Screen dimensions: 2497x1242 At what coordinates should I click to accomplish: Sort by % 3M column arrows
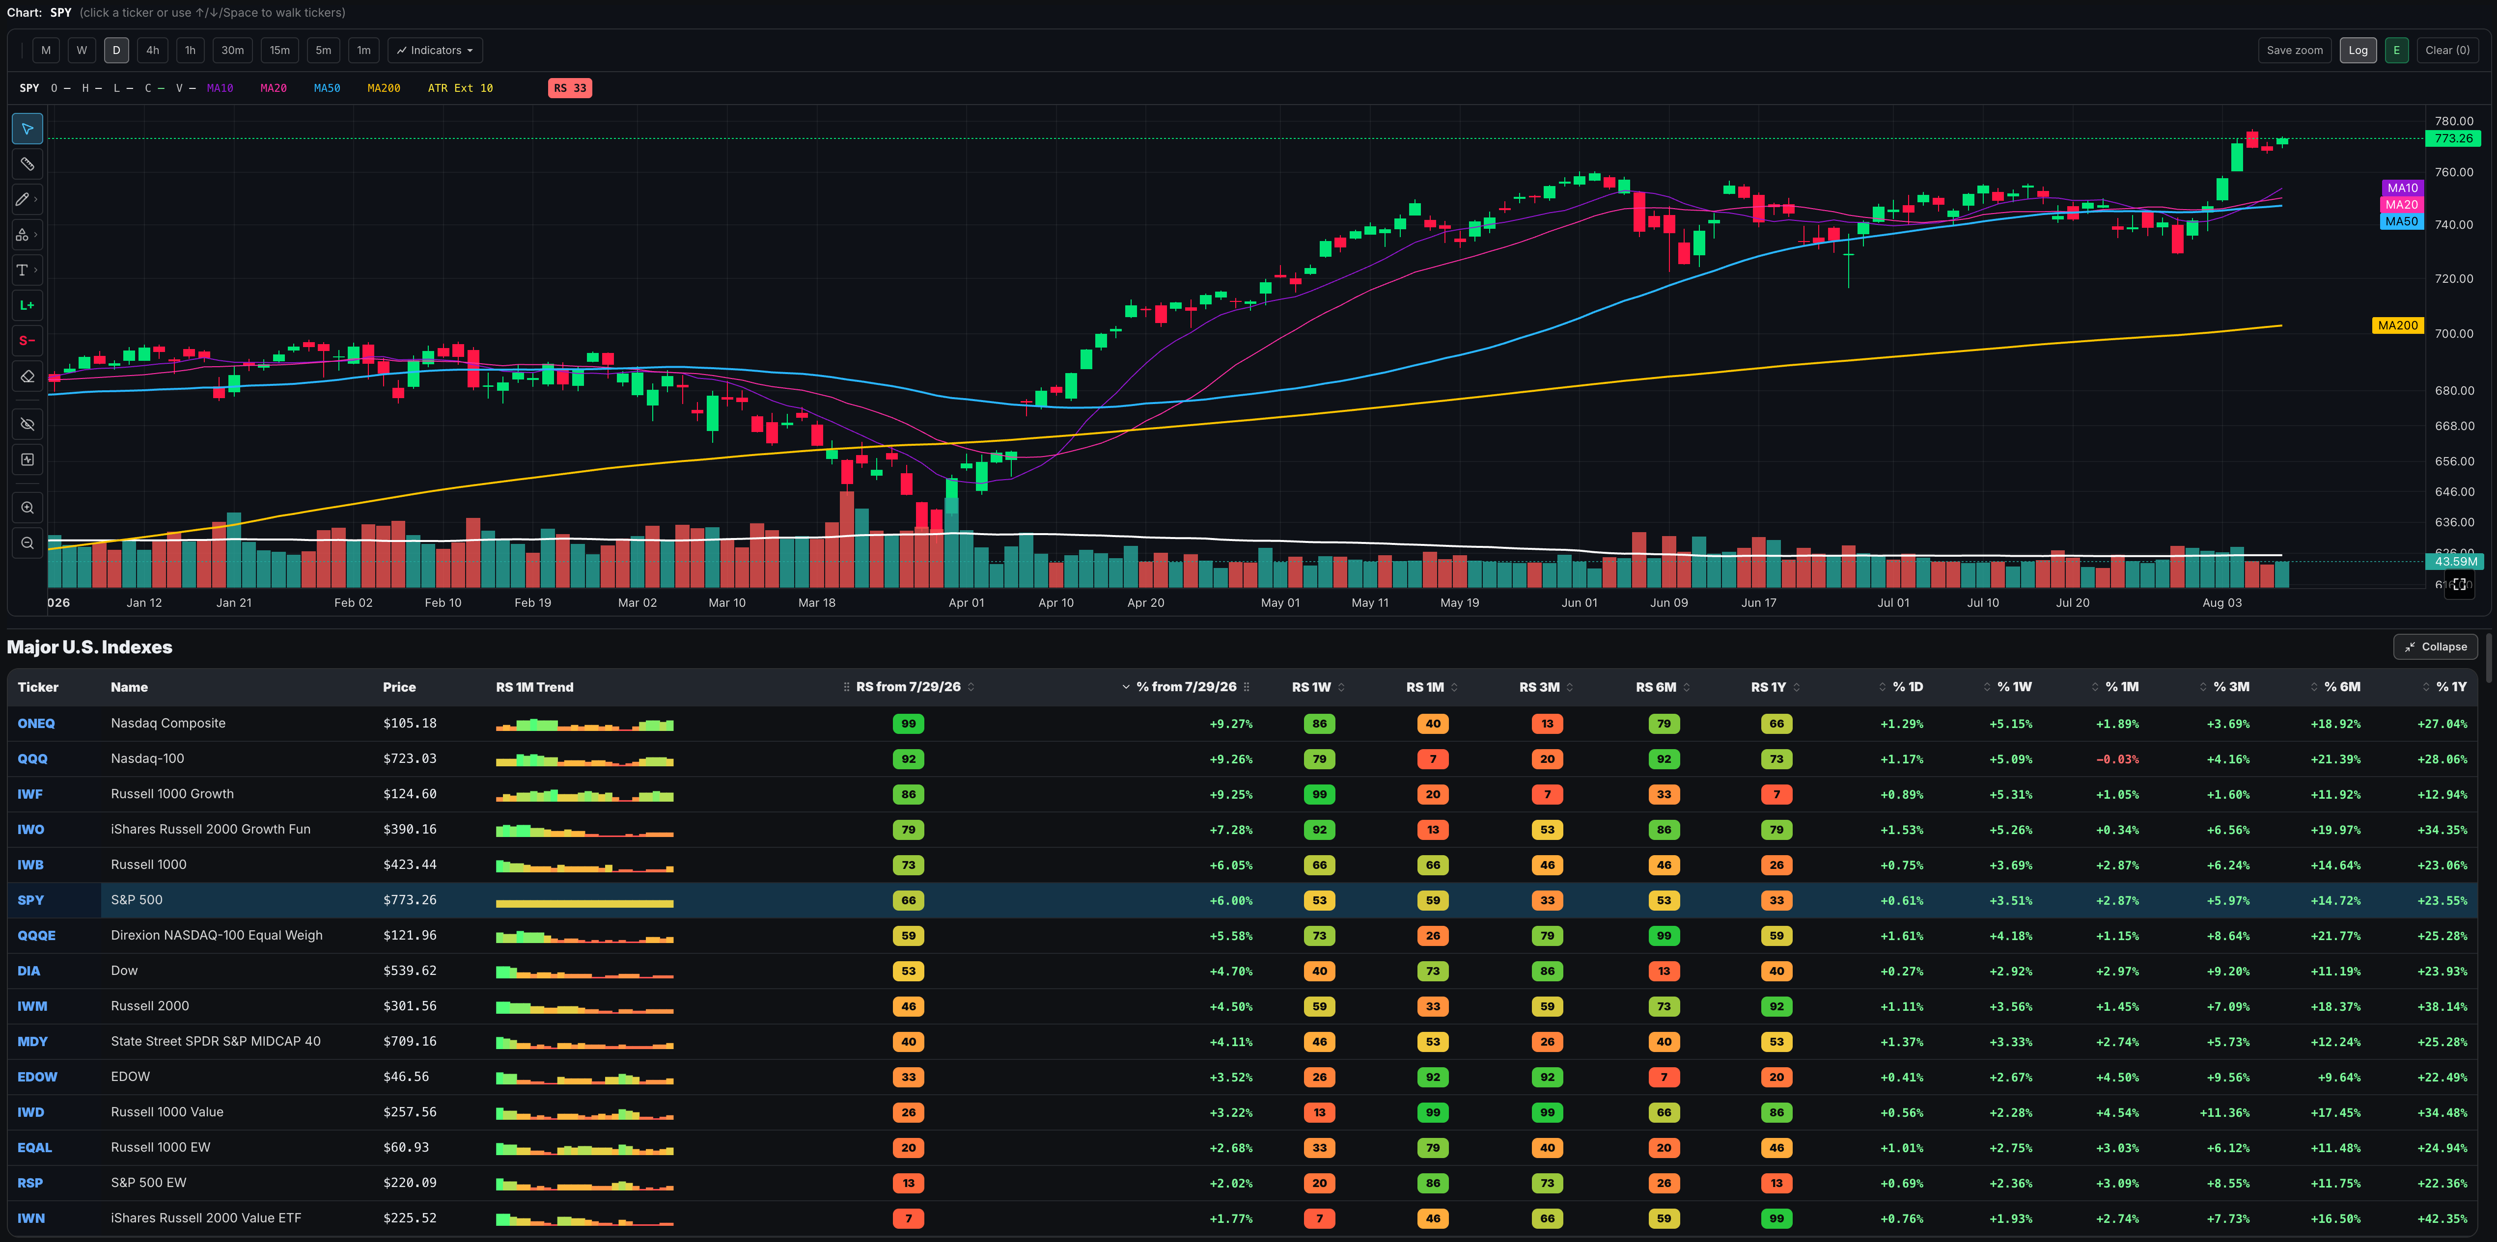pyautogui.click(x=2203, y=687)
